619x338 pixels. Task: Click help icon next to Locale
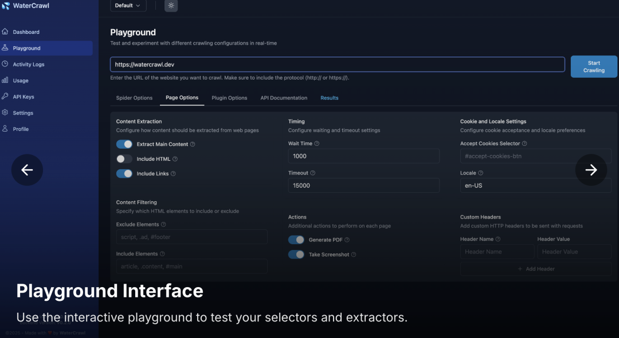click(480, 173)
